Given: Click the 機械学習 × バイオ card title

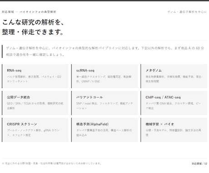Looking at the screenshot, I should pyautogui.click(x=160, y=124).
